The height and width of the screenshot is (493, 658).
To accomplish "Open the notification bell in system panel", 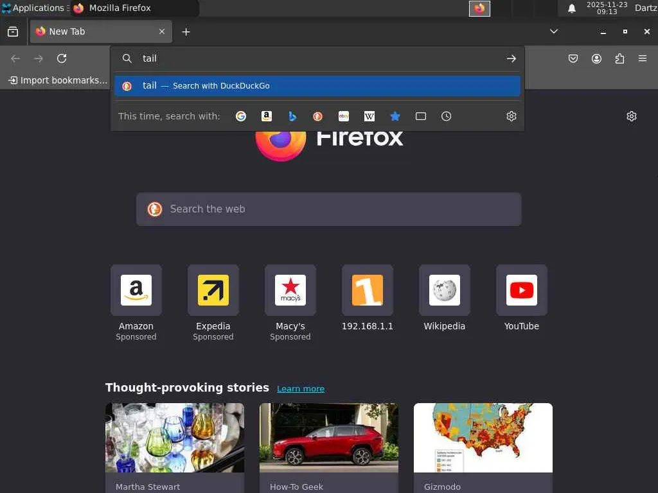I will (571, 8).
